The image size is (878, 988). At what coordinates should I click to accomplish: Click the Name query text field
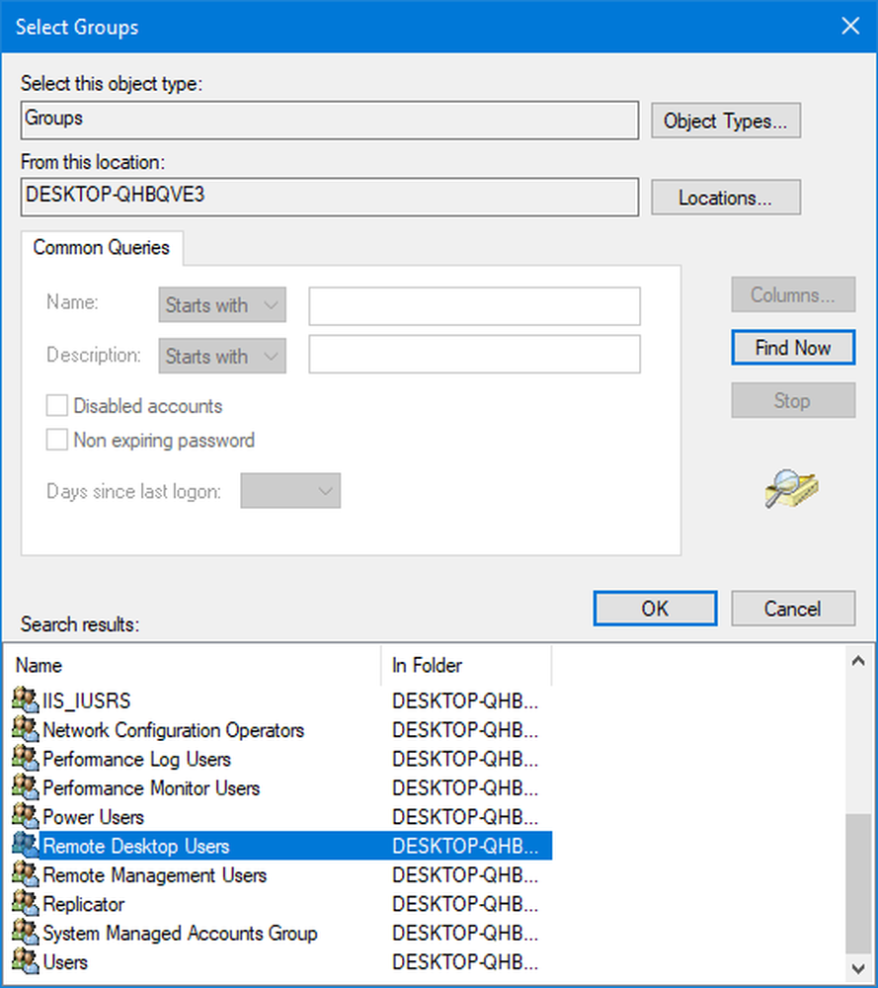pos(474,306)
